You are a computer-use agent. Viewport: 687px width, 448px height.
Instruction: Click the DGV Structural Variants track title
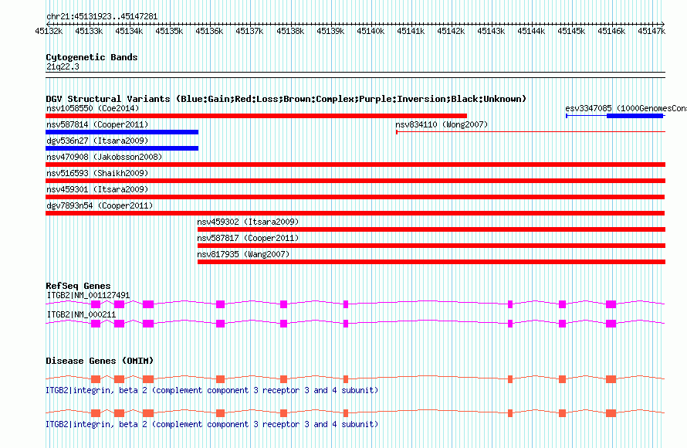(286, 99)
